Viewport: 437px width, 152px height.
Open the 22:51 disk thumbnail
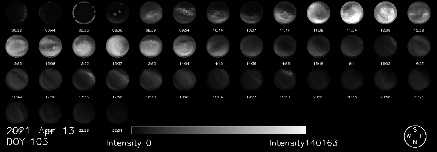[x=117, y=112]
